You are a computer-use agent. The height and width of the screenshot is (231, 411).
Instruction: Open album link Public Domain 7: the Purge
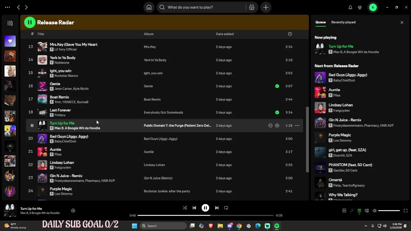pos(178,125)
